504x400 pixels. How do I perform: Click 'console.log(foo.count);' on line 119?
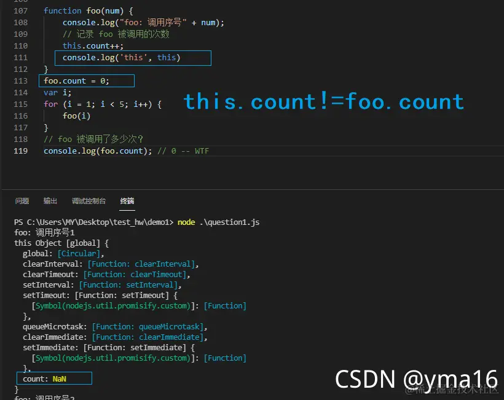[x=98, y=151]
